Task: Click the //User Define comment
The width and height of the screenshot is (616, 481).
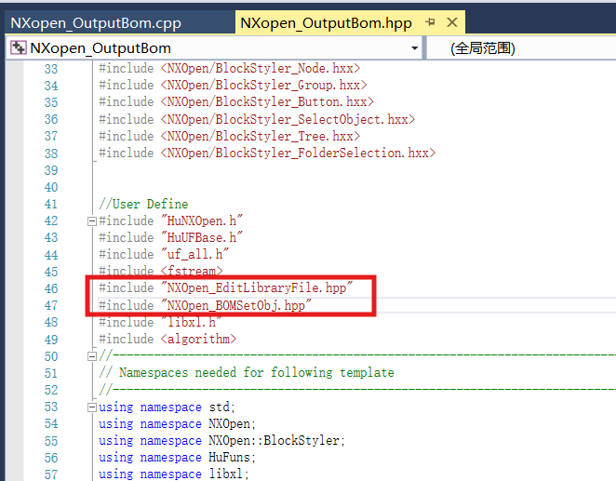Action: pos(143,204)
